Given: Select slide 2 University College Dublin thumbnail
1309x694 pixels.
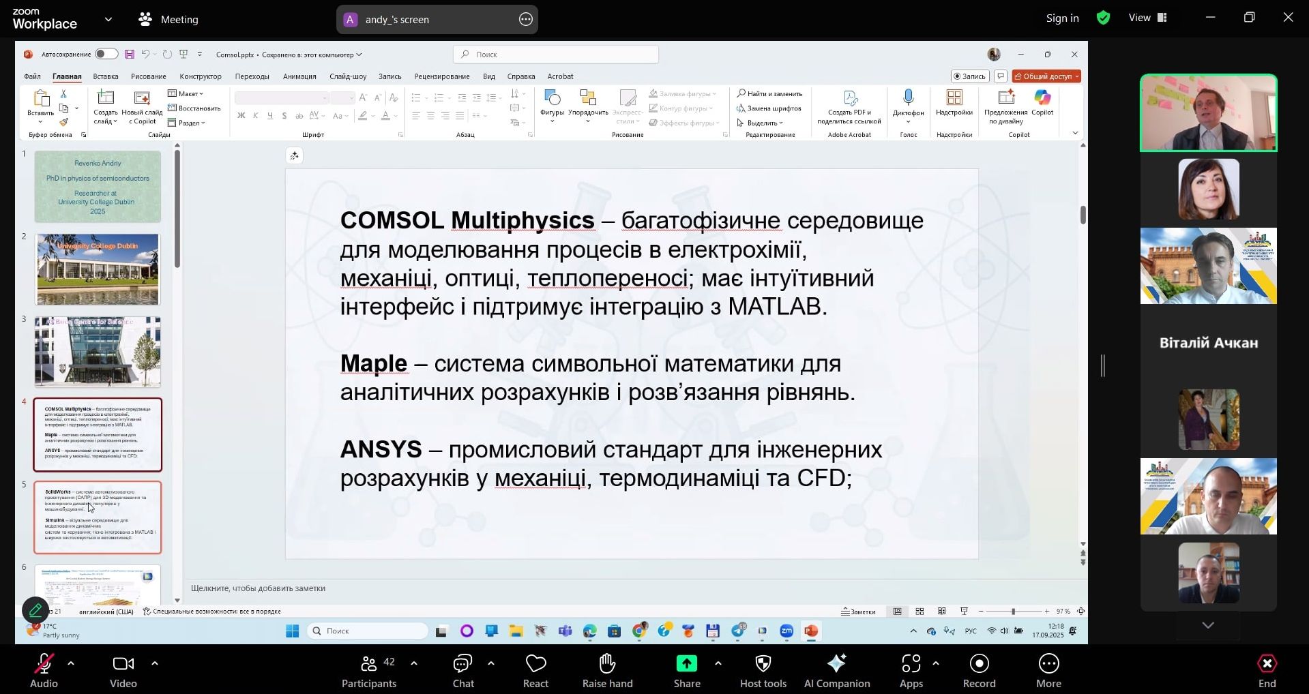Looking at the screenshot, I should [98, 269].
